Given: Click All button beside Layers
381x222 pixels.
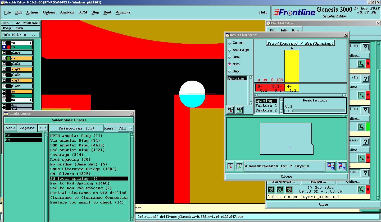Looking at the screenshot, I should (43, 128).
